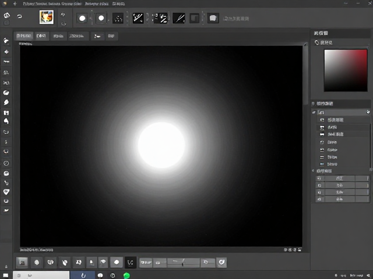Click the image icon at the bottom toolbar's start
Screen dimensions: 373x279
click(22, 262)
